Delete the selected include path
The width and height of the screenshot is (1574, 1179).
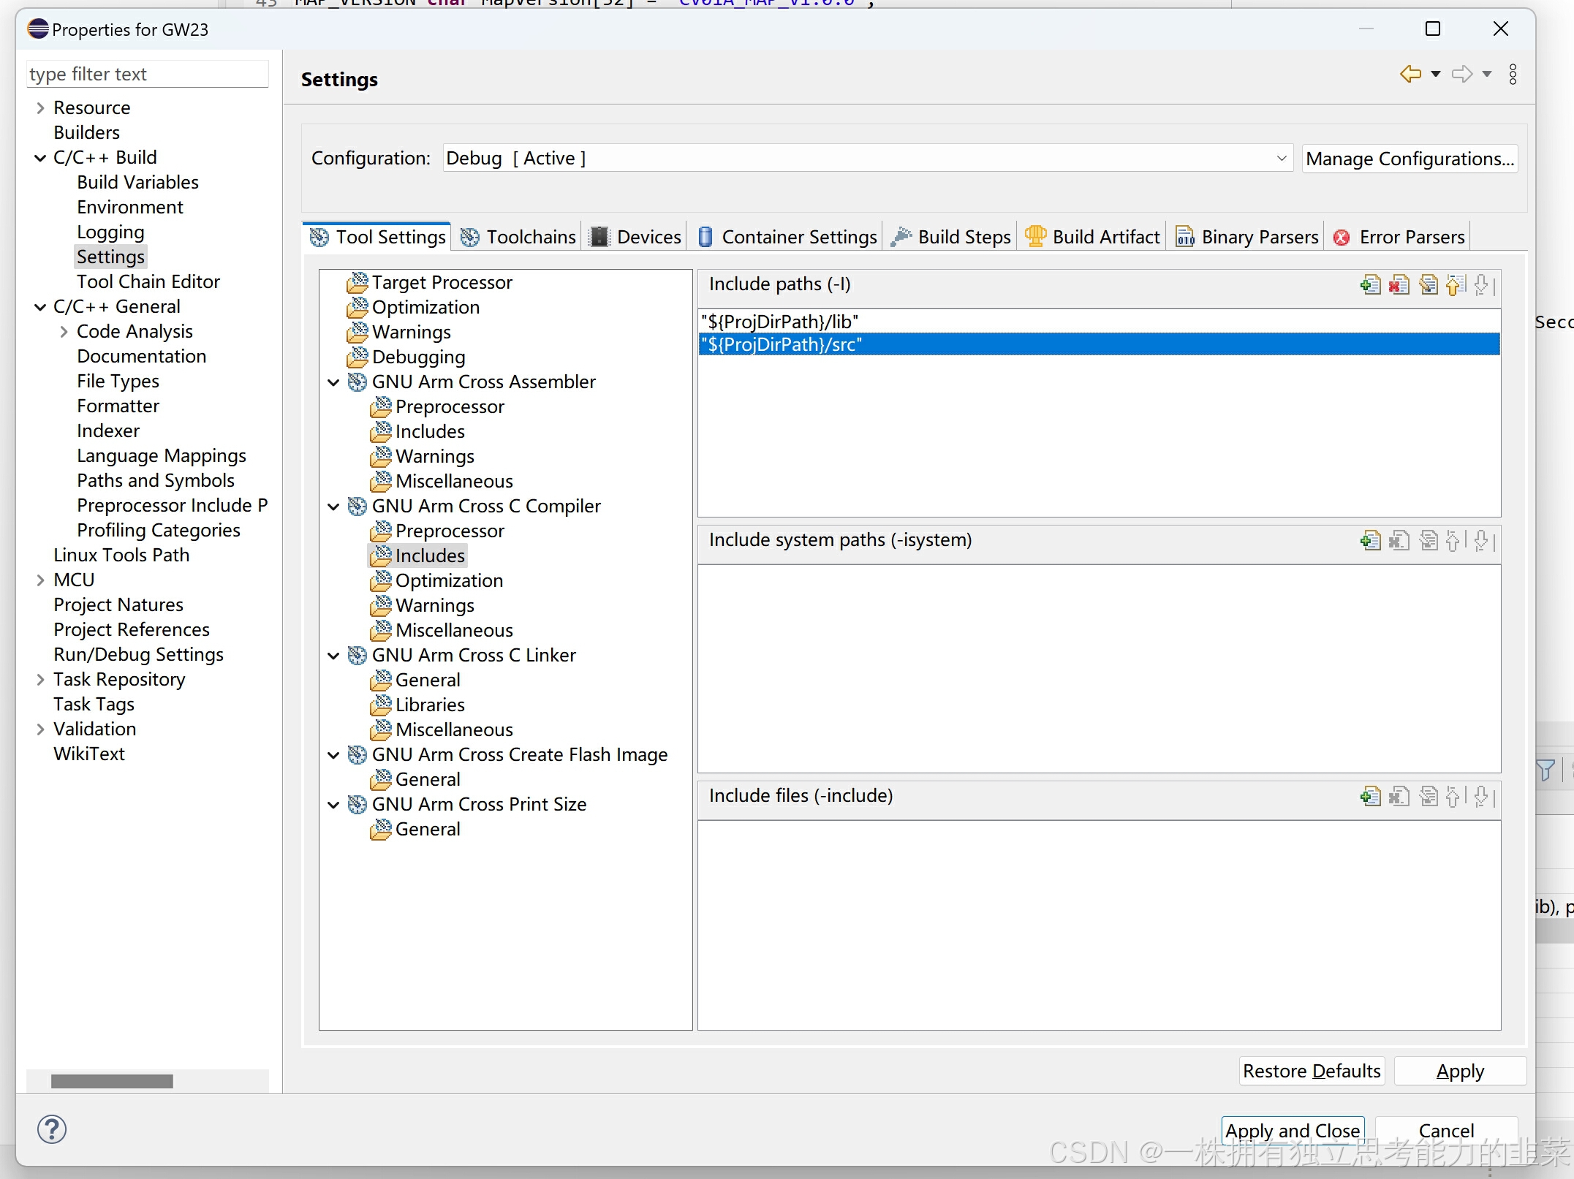point(1399,285)
